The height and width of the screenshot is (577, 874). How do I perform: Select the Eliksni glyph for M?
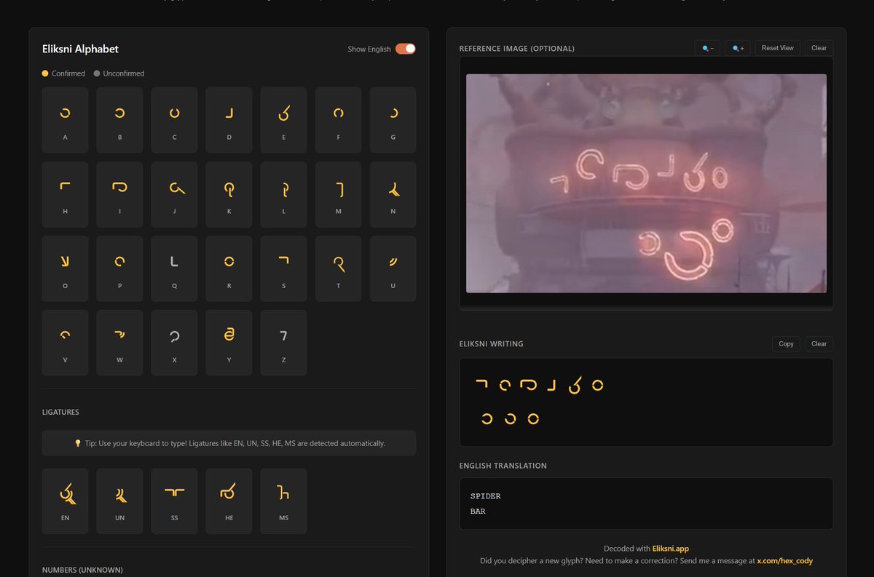pyautogui.click(x=338, y=194)
